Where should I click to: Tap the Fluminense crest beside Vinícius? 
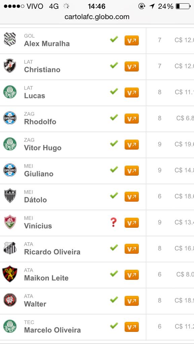pyautogui.click(x=10, y=222)
